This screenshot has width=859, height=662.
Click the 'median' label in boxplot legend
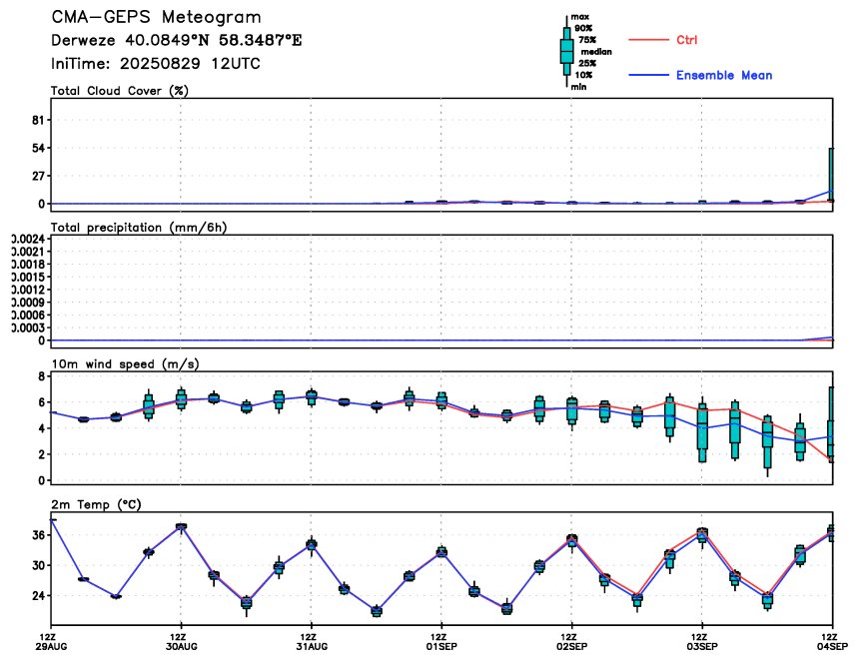click(x=596, y=52)
